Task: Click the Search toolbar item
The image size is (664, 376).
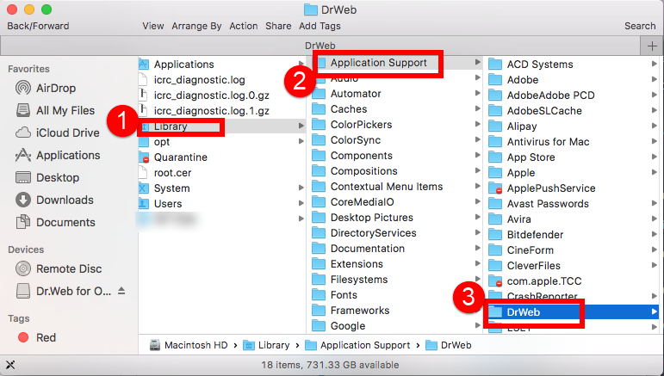Action: point(640,26)
